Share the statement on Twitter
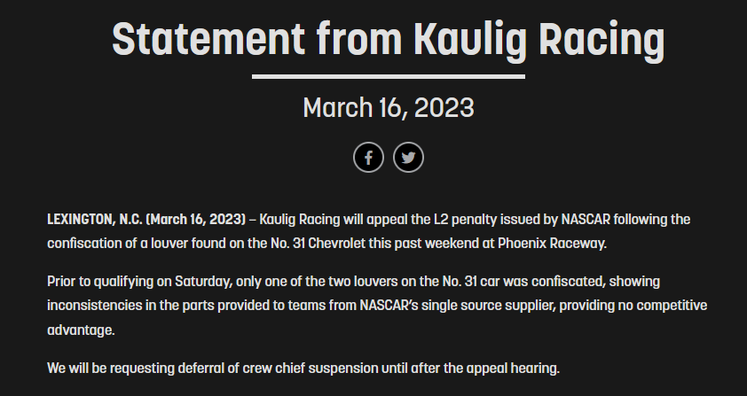 coord(408,158)
